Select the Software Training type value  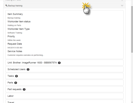15,33
